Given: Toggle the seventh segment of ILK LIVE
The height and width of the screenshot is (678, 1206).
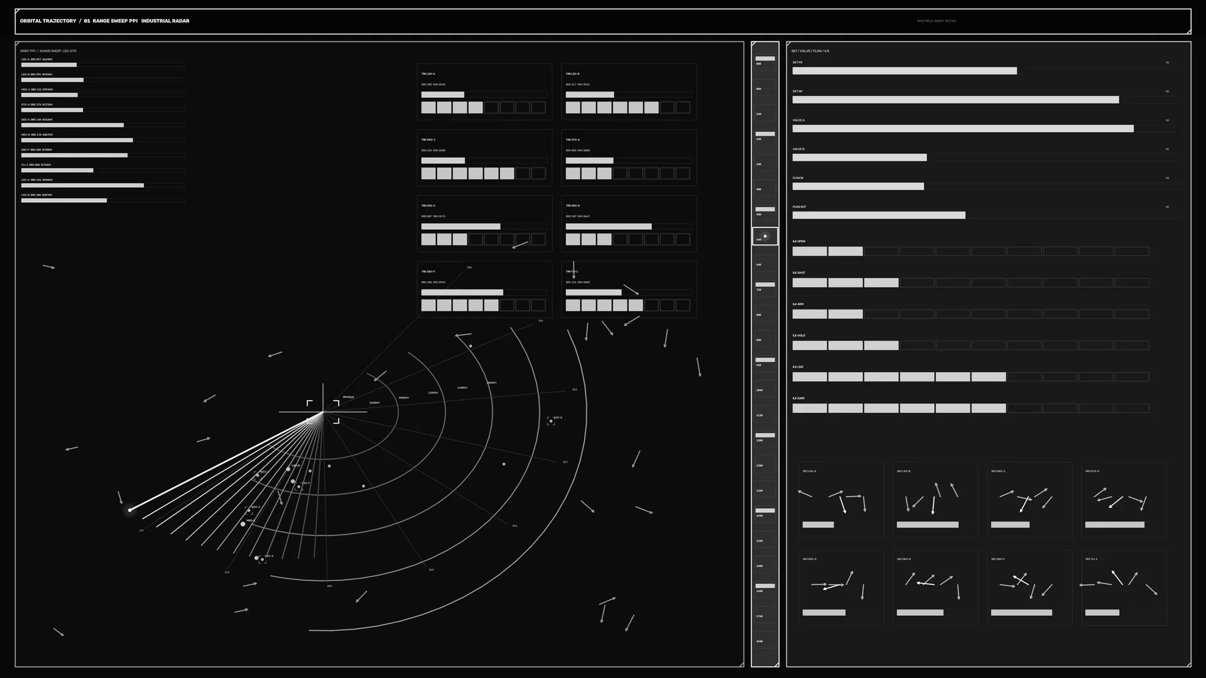Looking at the screenshot, I should point(1024,377).
